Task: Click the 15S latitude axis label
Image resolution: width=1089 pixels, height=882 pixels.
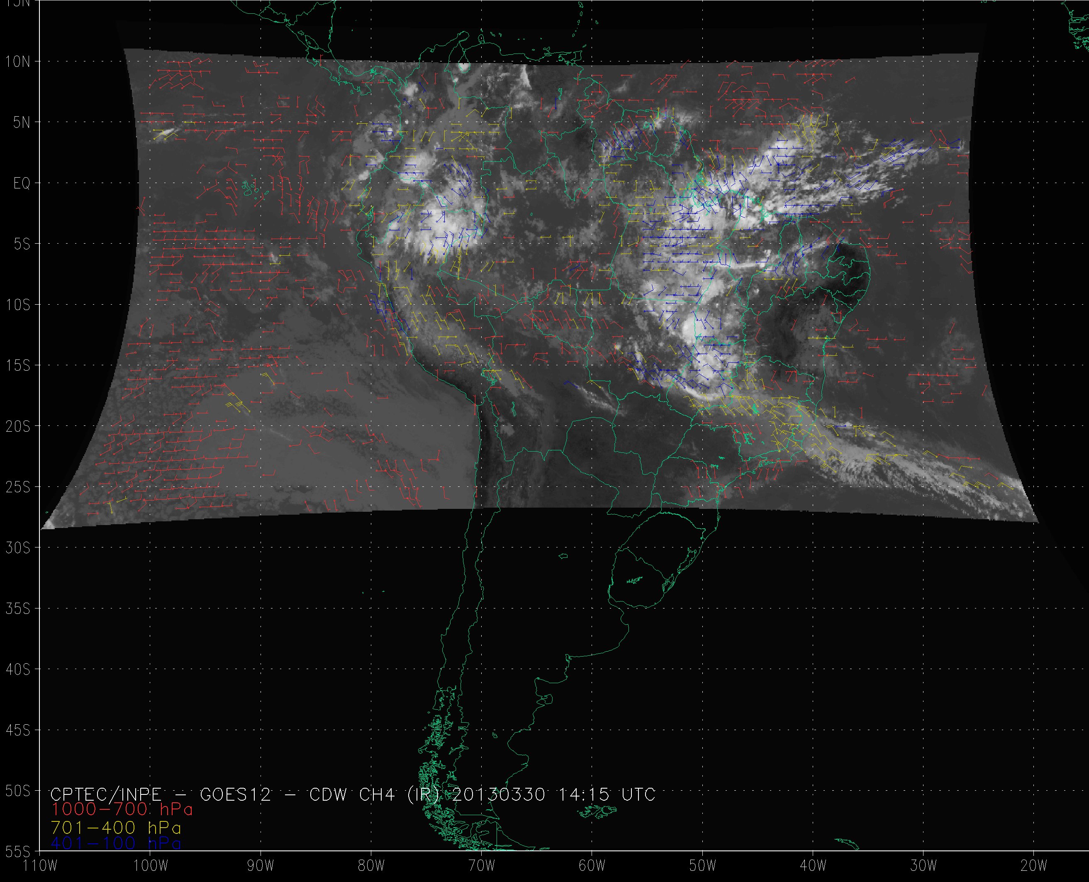Action: click(x=18, y=366)
